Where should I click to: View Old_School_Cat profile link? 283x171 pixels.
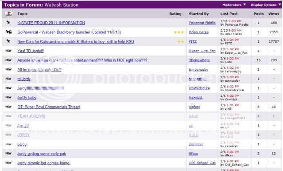click(202, 163)
